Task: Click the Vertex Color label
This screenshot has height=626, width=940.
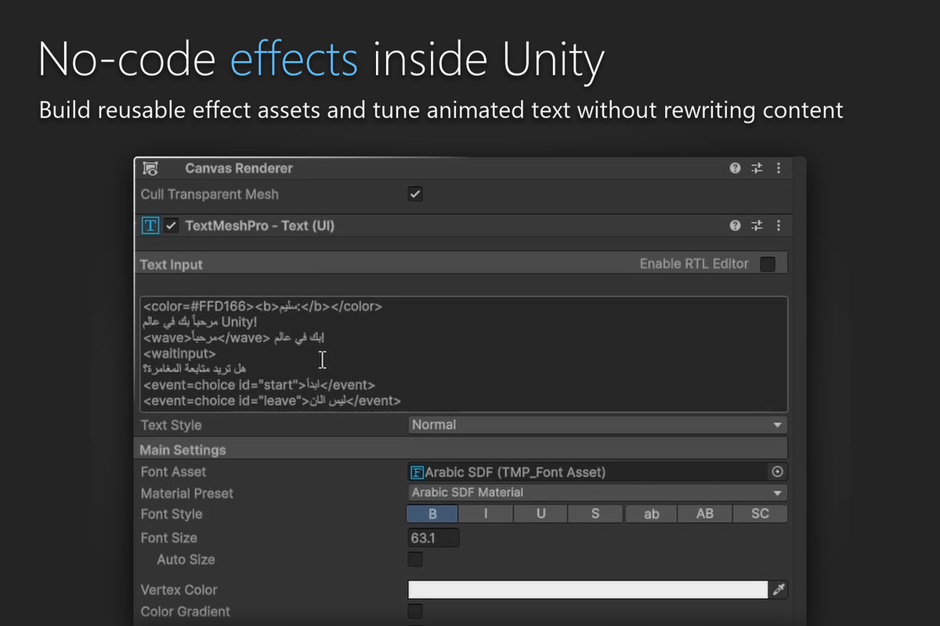Action: (x=179, y=590)
